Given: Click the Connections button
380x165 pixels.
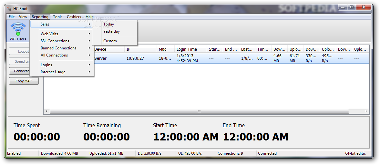Looking at the screenshot, I should click(20, 71).
